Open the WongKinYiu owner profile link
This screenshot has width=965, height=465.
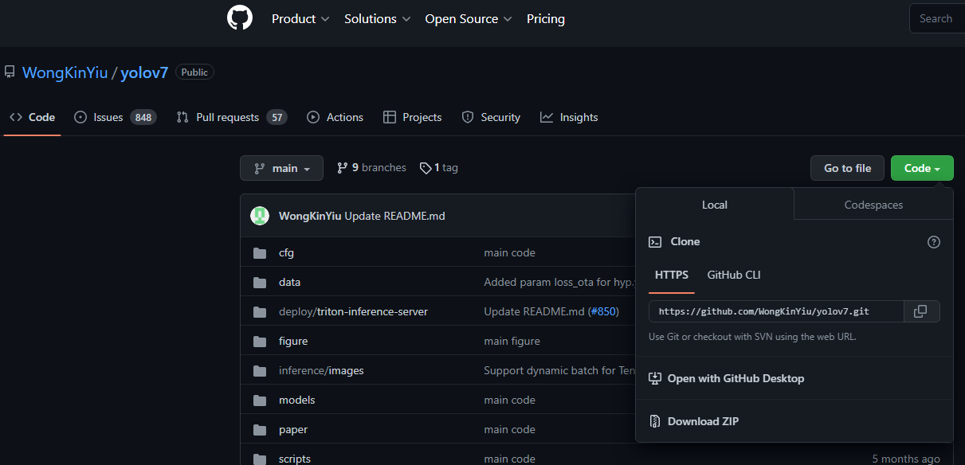[x=65, y=72]
